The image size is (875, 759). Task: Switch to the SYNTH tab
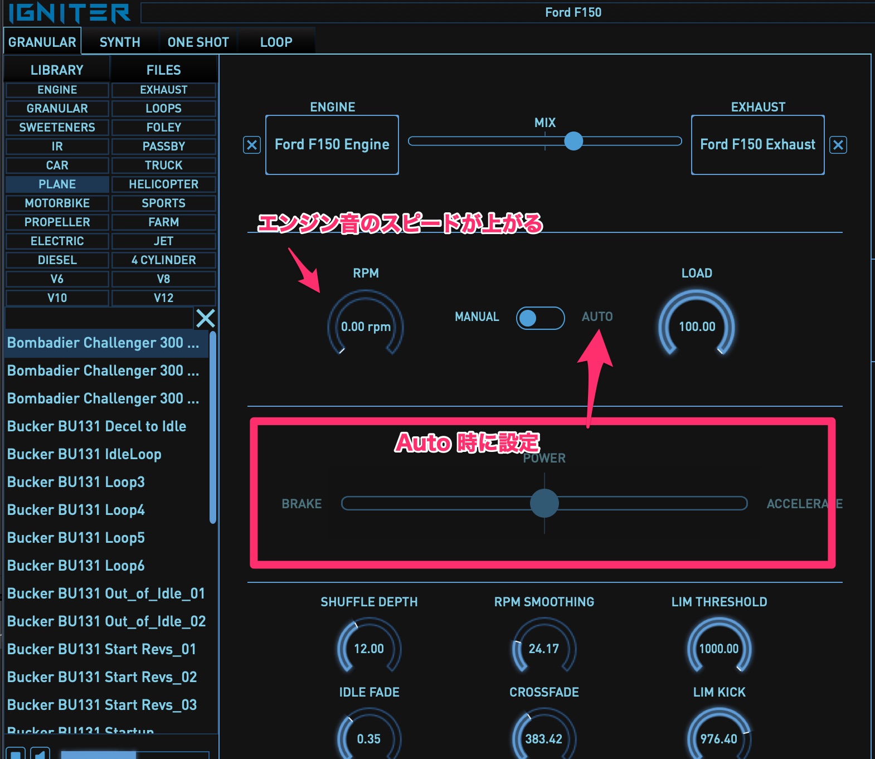coord(120,42)
